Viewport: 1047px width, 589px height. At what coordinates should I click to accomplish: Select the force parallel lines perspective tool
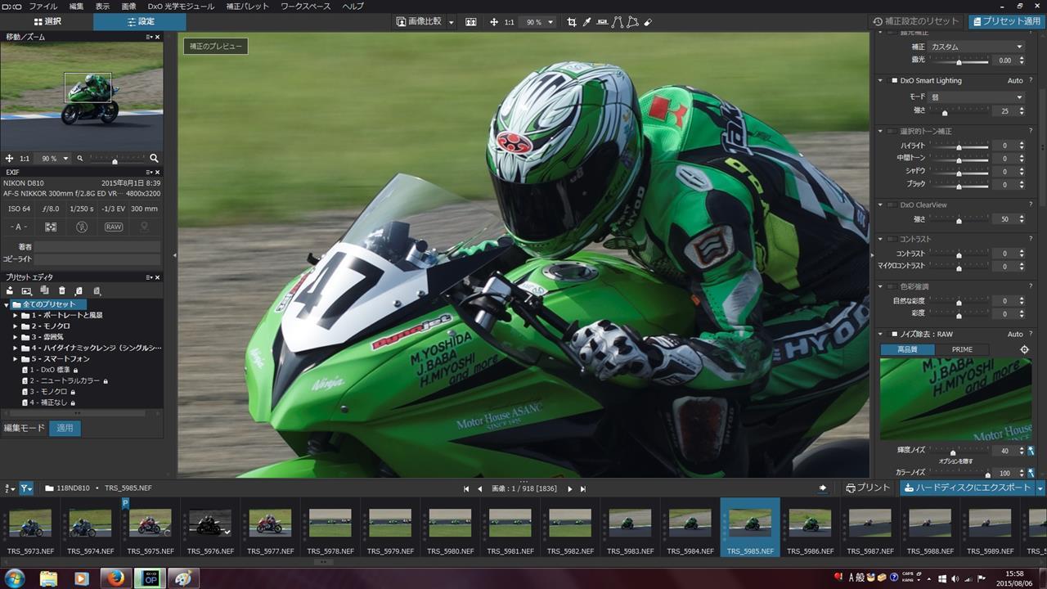(x=617, y=22)
